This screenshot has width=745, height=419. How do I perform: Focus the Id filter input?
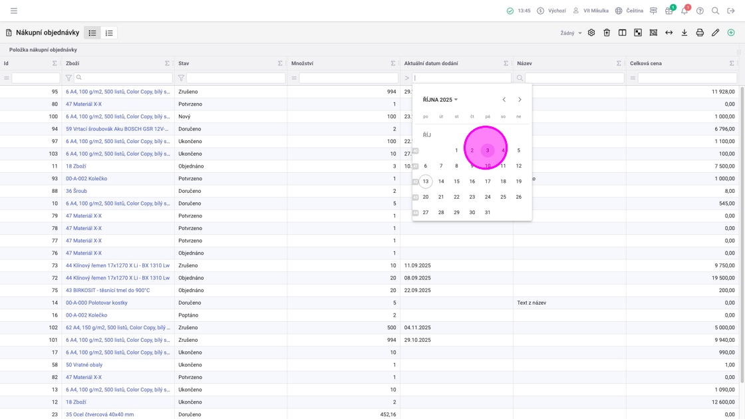click(x=36, y=78)
